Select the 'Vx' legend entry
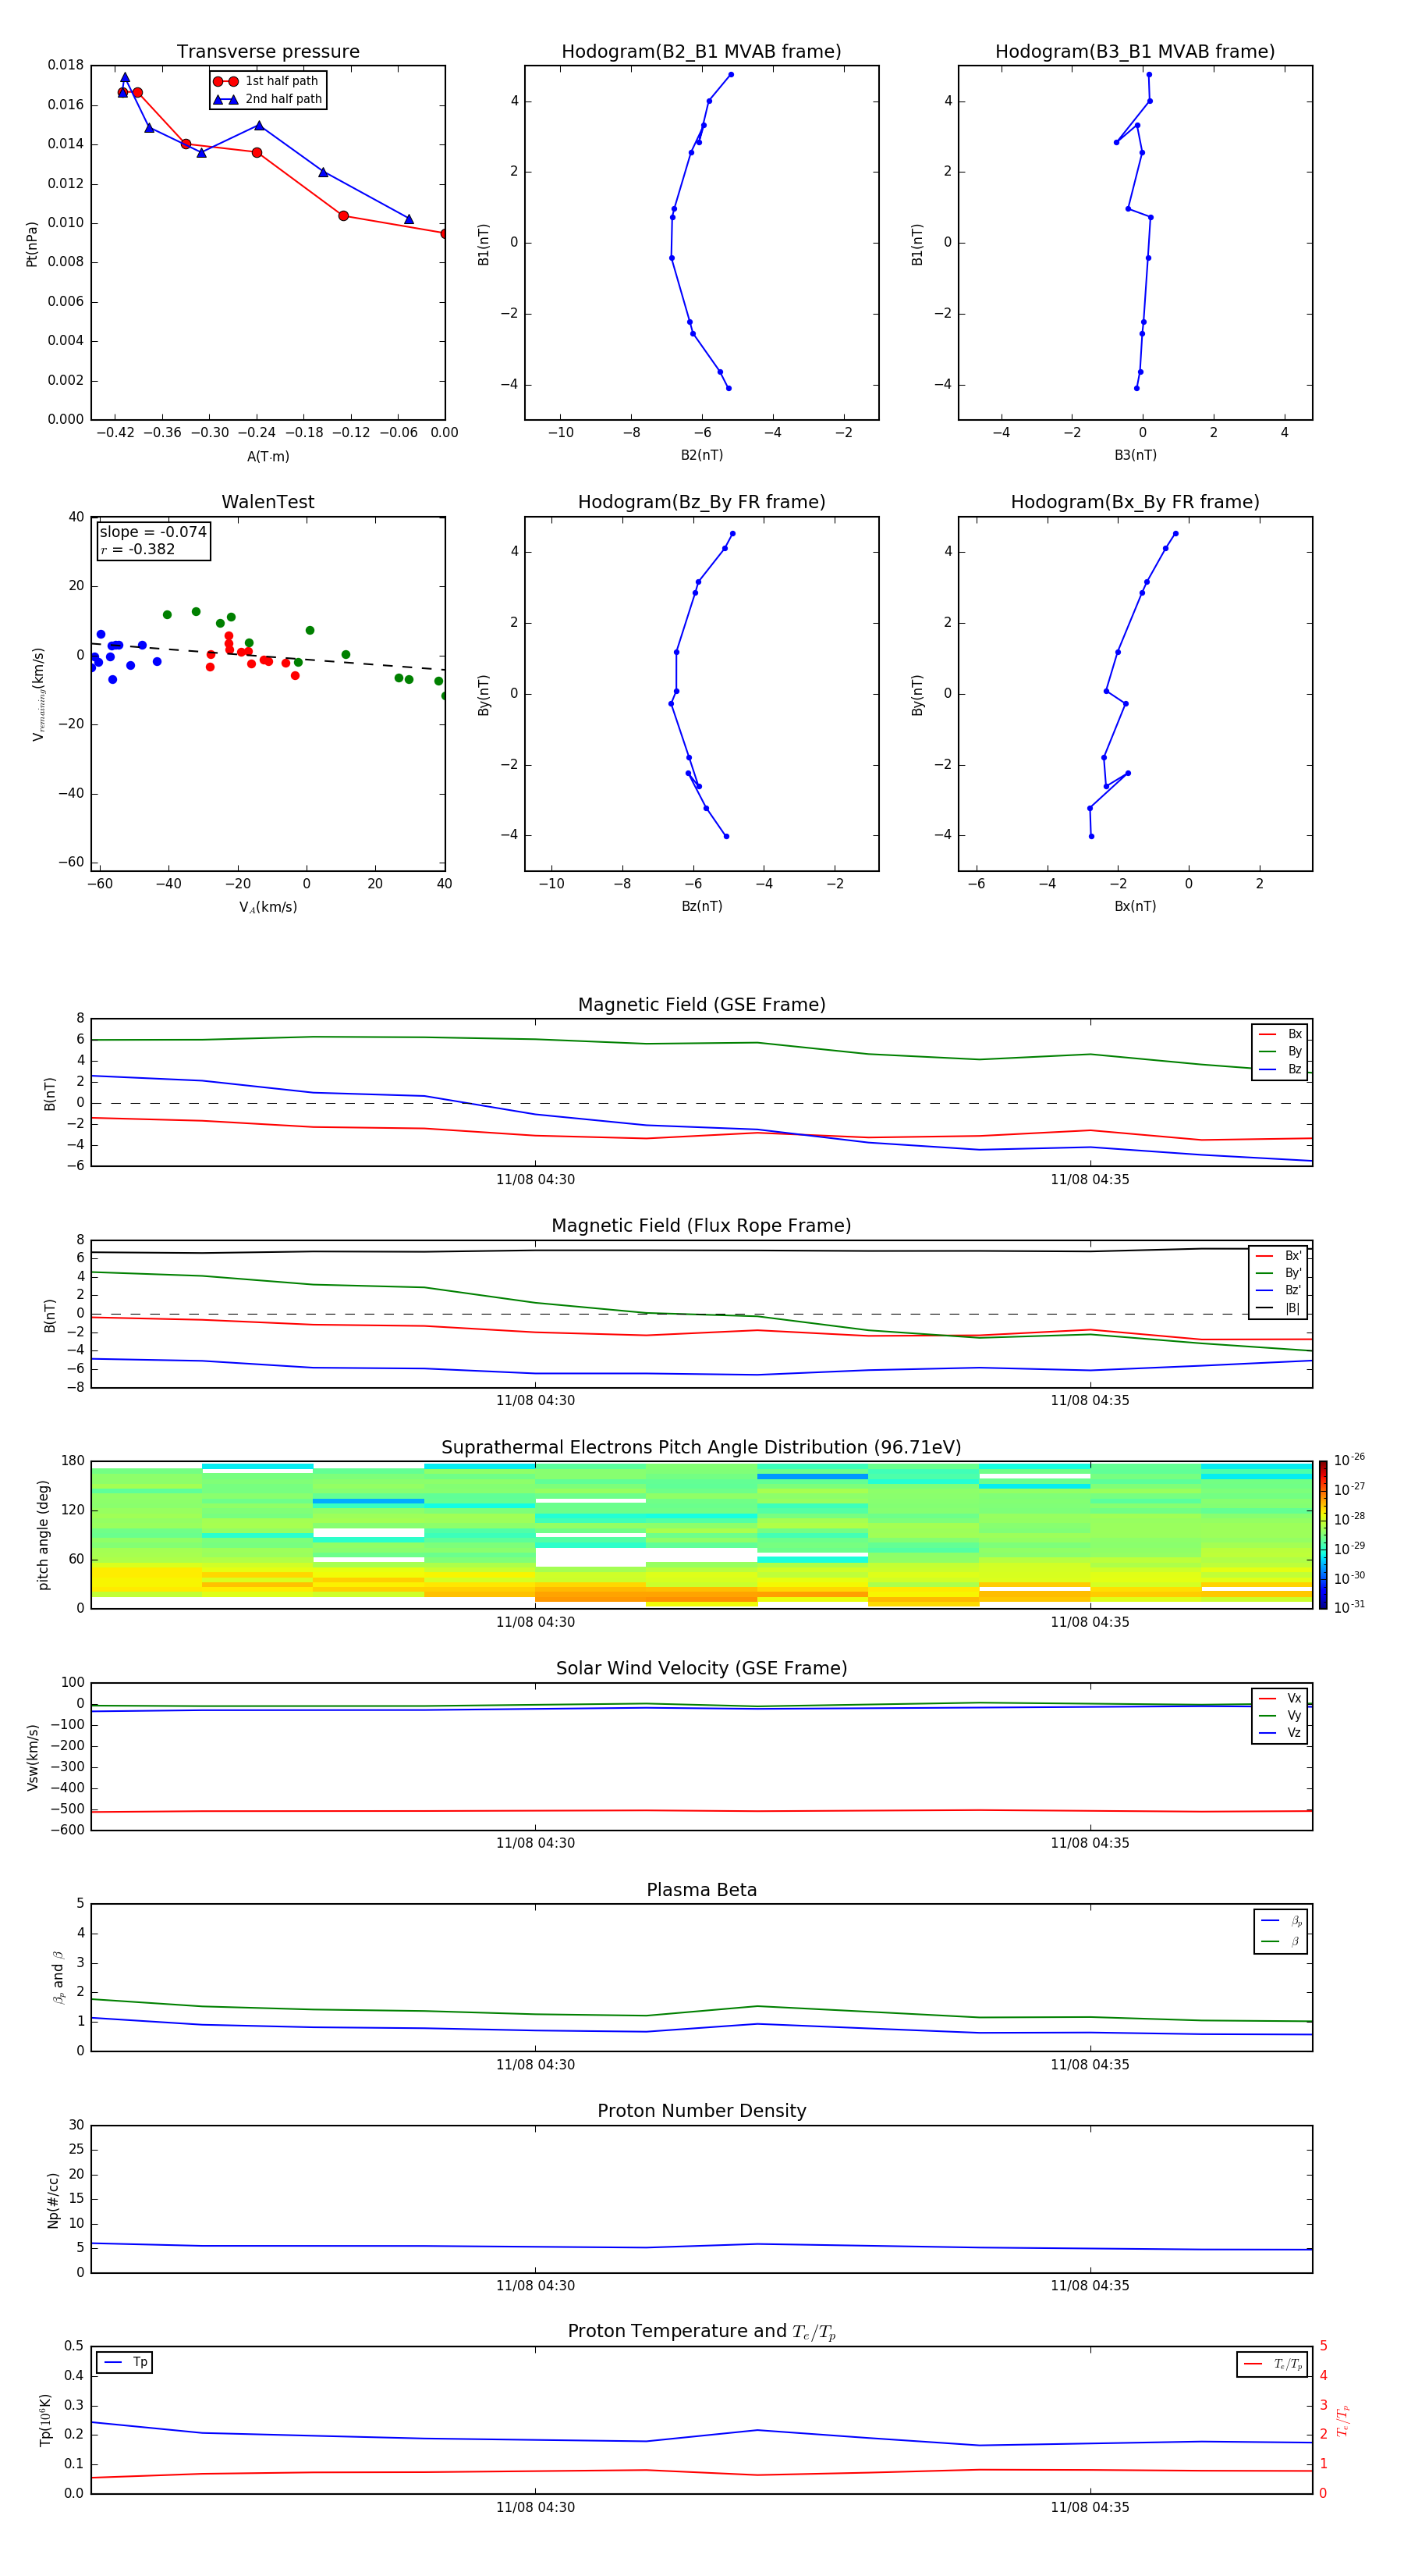 point(1280,1698)
